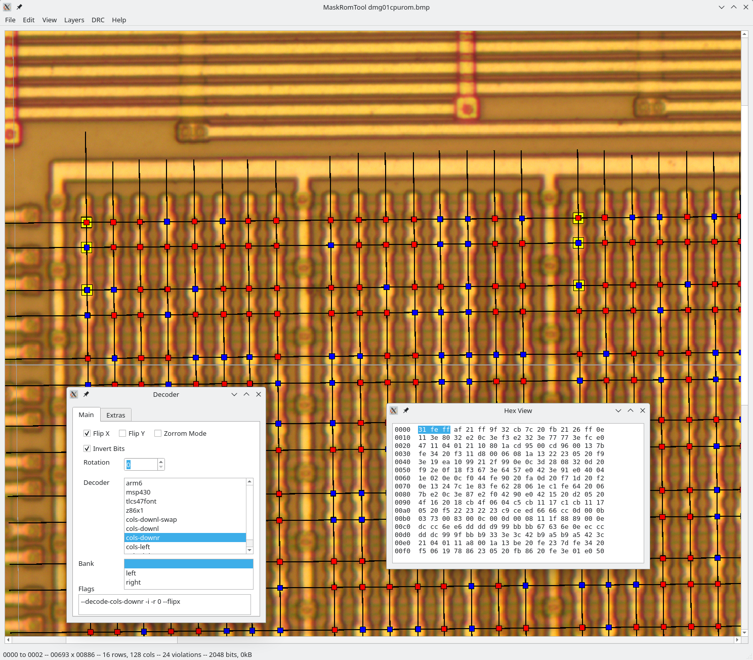The height and width of the screenshot is (660, 753).
Task: Switch to the Extras tab in Decoder
Action: pos(115,415)
